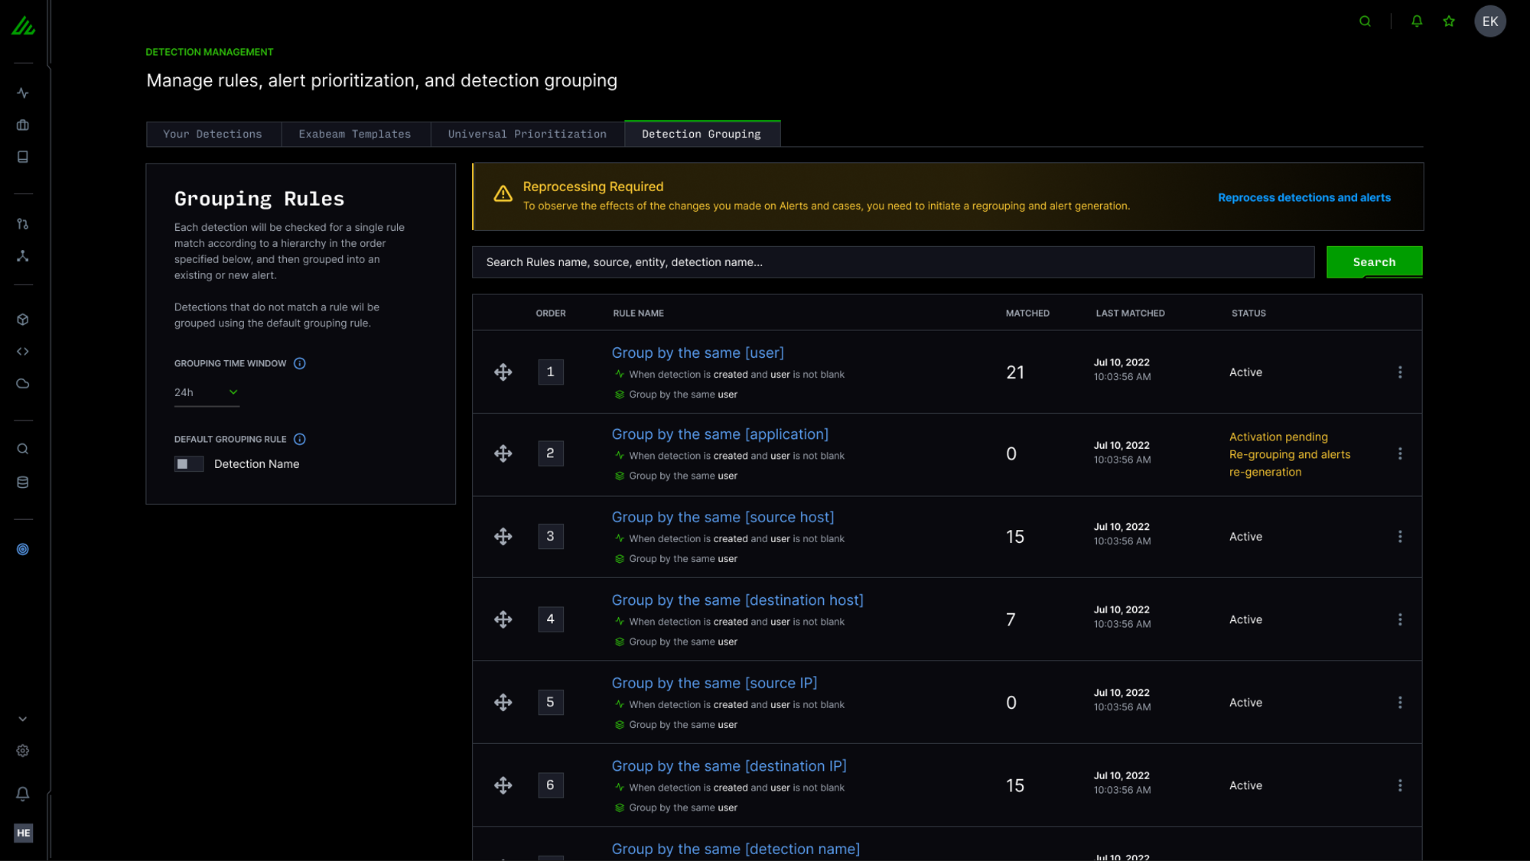This screenshot has height=861, width=1530.
Task: Open the 24h grouping time window dropdown
Action: [207, 392]
